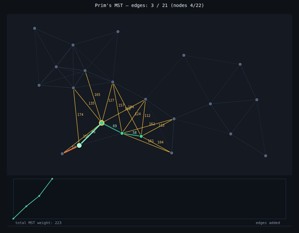
Task: Select the edge weight label 127
Action: [111, 100]
